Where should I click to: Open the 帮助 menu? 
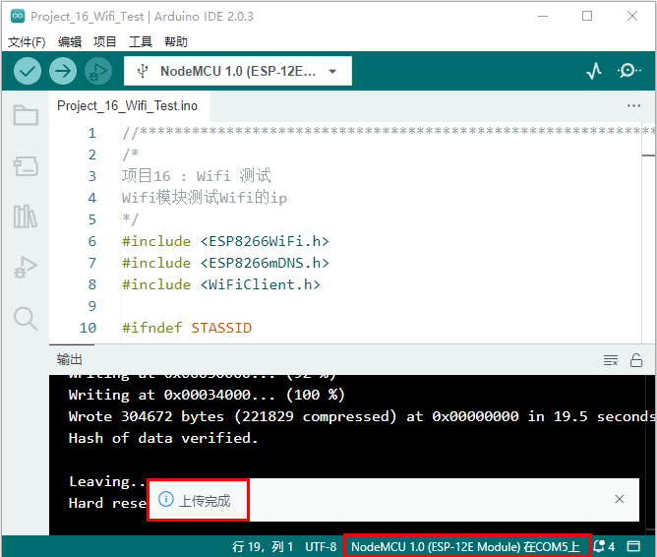click(176, 42)
